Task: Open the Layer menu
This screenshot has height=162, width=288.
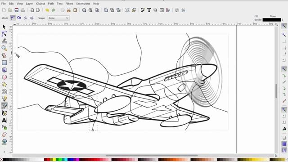Action: tap(29, 4)
